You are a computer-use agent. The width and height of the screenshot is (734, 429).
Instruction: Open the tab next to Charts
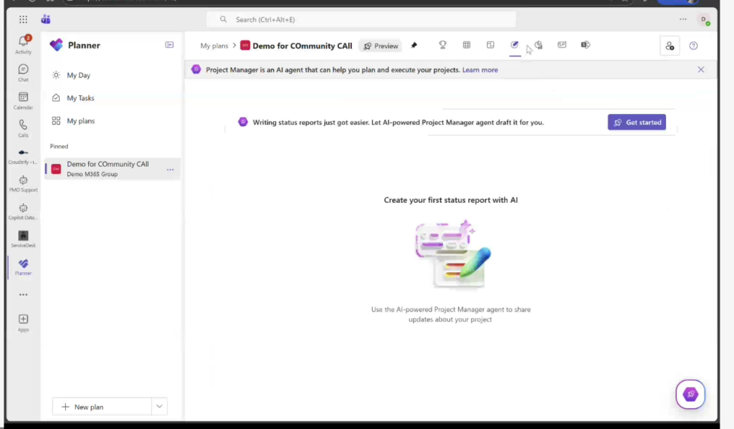562,45
